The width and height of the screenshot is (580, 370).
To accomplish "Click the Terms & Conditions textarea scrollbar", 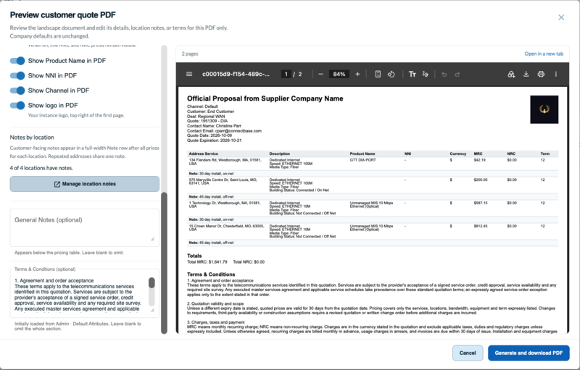I will tap(152, 283).
